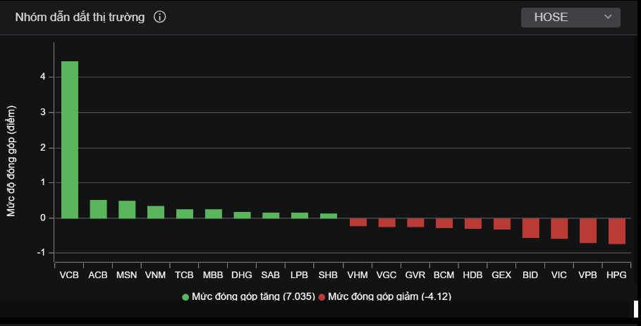Click the GEX axis label
The image size is (641, 326).
pyautogui.click(x=501, y=275)
